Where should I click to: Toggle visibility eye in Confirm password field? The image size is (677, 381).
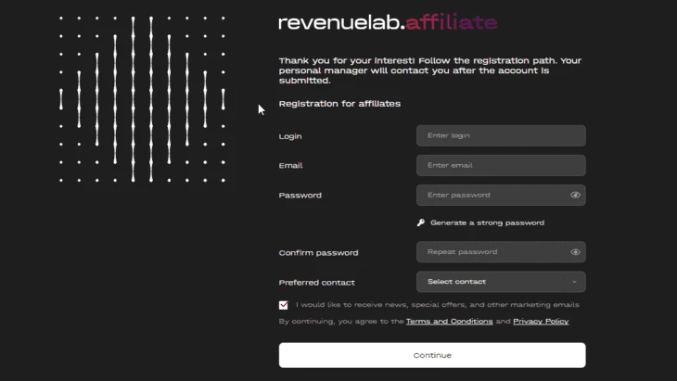[x=575, y=252]
